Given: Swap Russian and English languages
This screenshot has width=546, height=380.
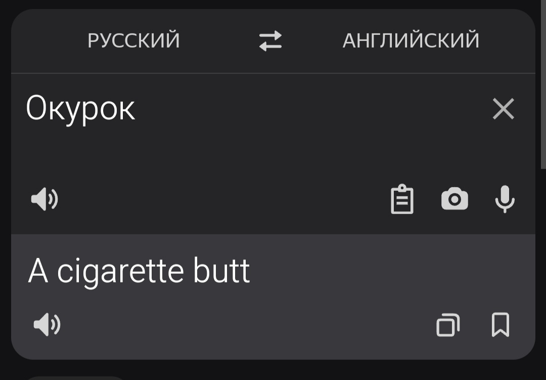Looking at the screenshot, I should tap(270, 41).
